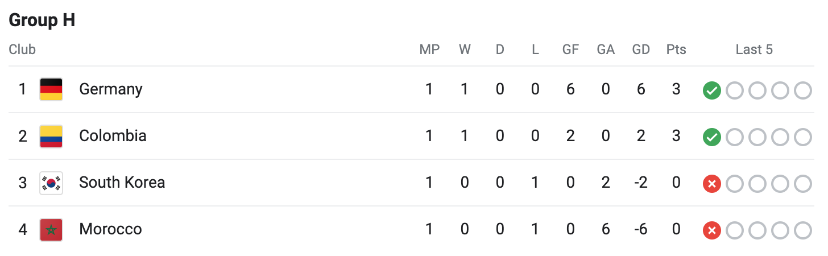Click Morocco's goal difference value -6
Viewport: 828px width, 256px height.
[x=641, y=229]
